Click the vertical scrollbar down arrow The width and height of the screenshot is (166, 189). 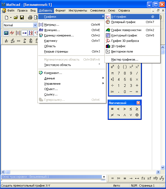163,167
